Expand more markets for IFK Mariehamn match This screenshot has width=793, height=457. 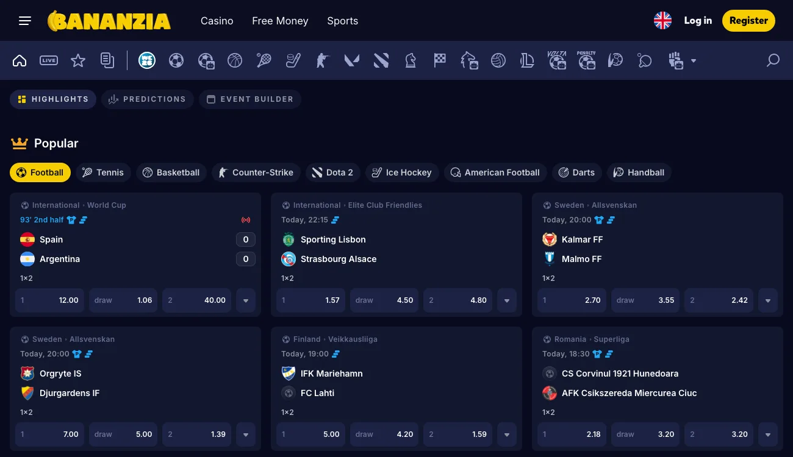pyautogui.click(x=507, y=434)
